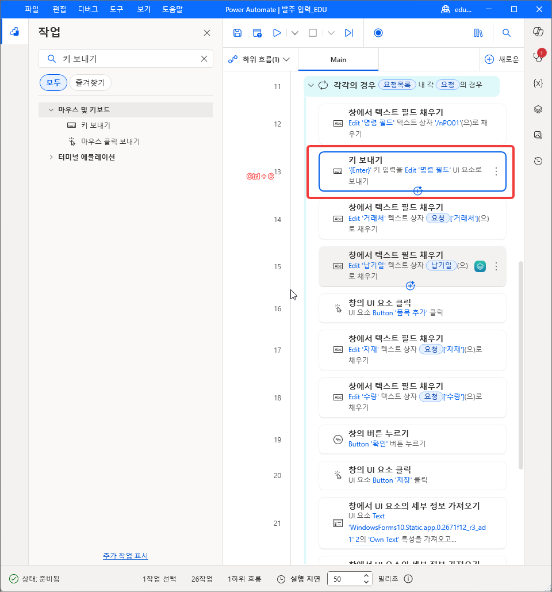
Task: Select the step 17 자재 text field action
Action: [x=412, y=350]
